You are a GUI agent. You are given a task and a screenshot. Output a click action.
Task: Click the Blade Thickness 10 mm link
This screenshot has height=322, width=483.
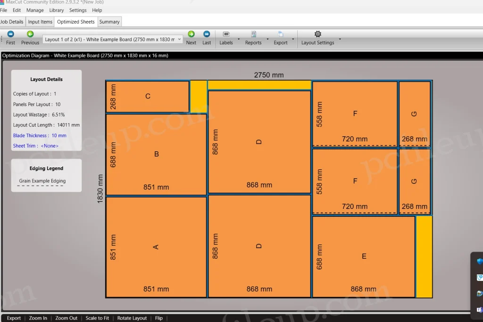(x=40, y=135)
